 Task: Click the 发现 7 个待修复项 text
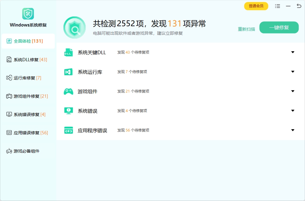tap(132, 72)
